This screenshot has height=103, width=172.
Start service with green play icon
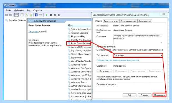47,15
